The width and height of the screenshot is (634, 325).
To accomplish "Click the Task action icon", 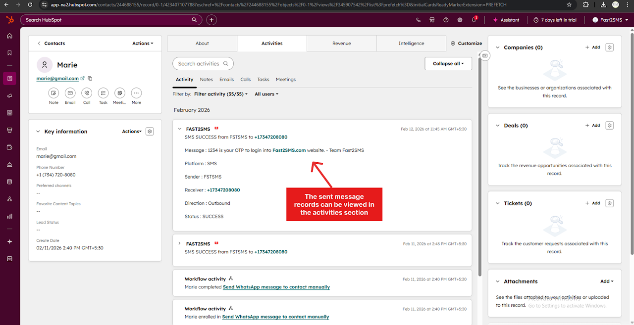I will [x=103, y=93].
